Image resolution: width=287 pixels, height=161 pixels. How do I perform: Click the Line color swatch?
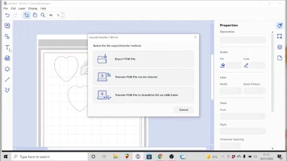tap(257, 65)
